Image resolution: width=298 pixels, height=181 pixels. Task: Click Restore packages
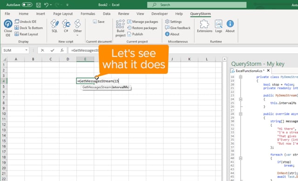pos(142,28)
